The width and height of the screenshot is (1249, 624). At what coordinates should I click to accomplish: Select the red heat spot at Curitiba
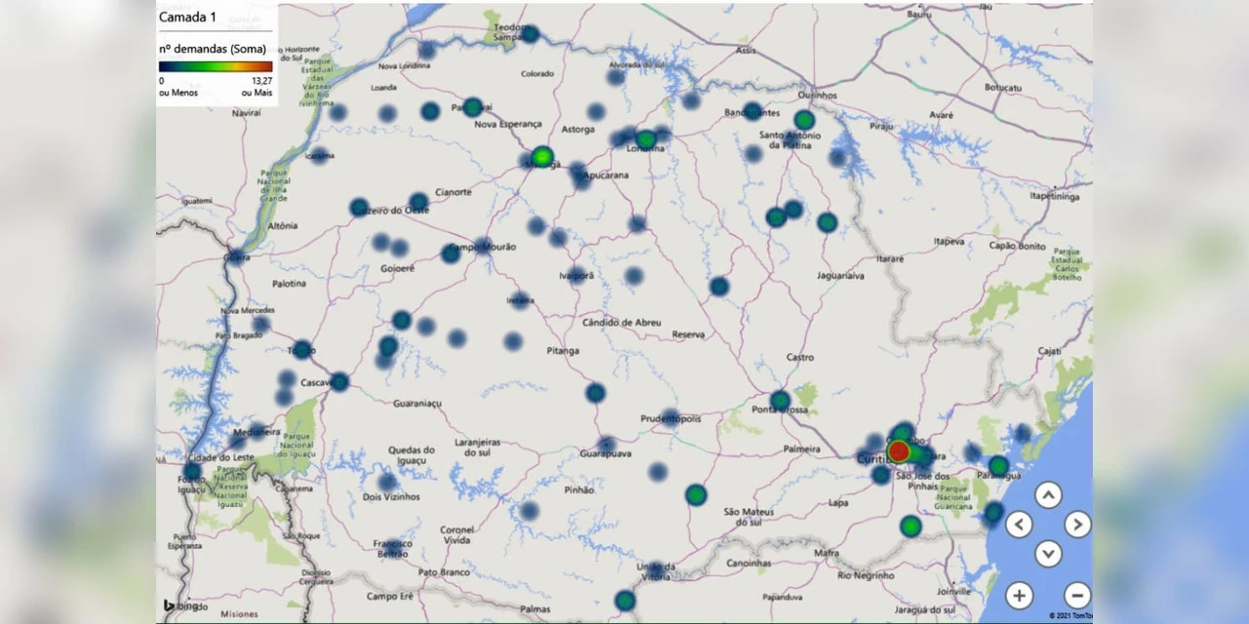(x=899, y=451)
